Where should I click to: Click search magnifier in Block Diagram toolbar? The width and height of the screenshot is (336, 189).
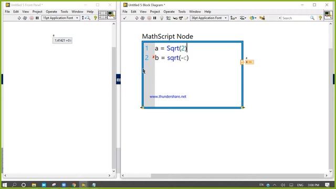(x=312, y=18)
